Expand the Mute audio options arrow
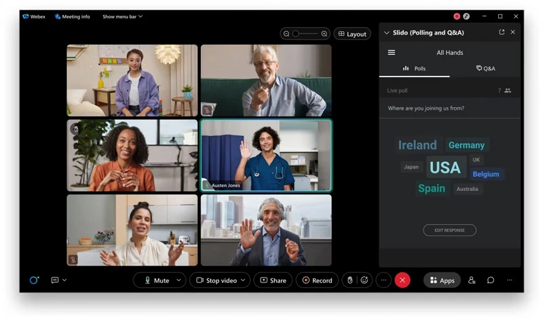Image resolution: width=543 pixels, height=321 pixels. (179, 280)
